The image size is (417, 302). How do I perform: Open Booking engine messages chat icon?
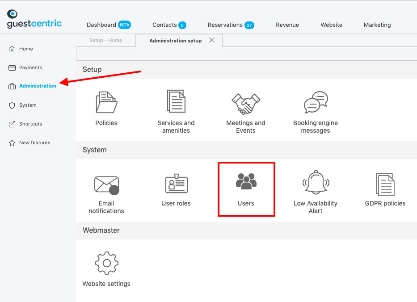(x=316, y=102)
